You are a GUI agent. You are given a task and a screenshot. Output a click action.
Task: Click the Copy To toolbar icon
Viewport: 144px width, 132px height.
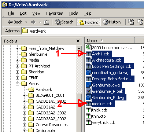pos(140,22)
